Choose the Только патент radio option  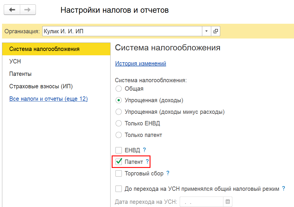pyautogui.click(x=119, y=135)
